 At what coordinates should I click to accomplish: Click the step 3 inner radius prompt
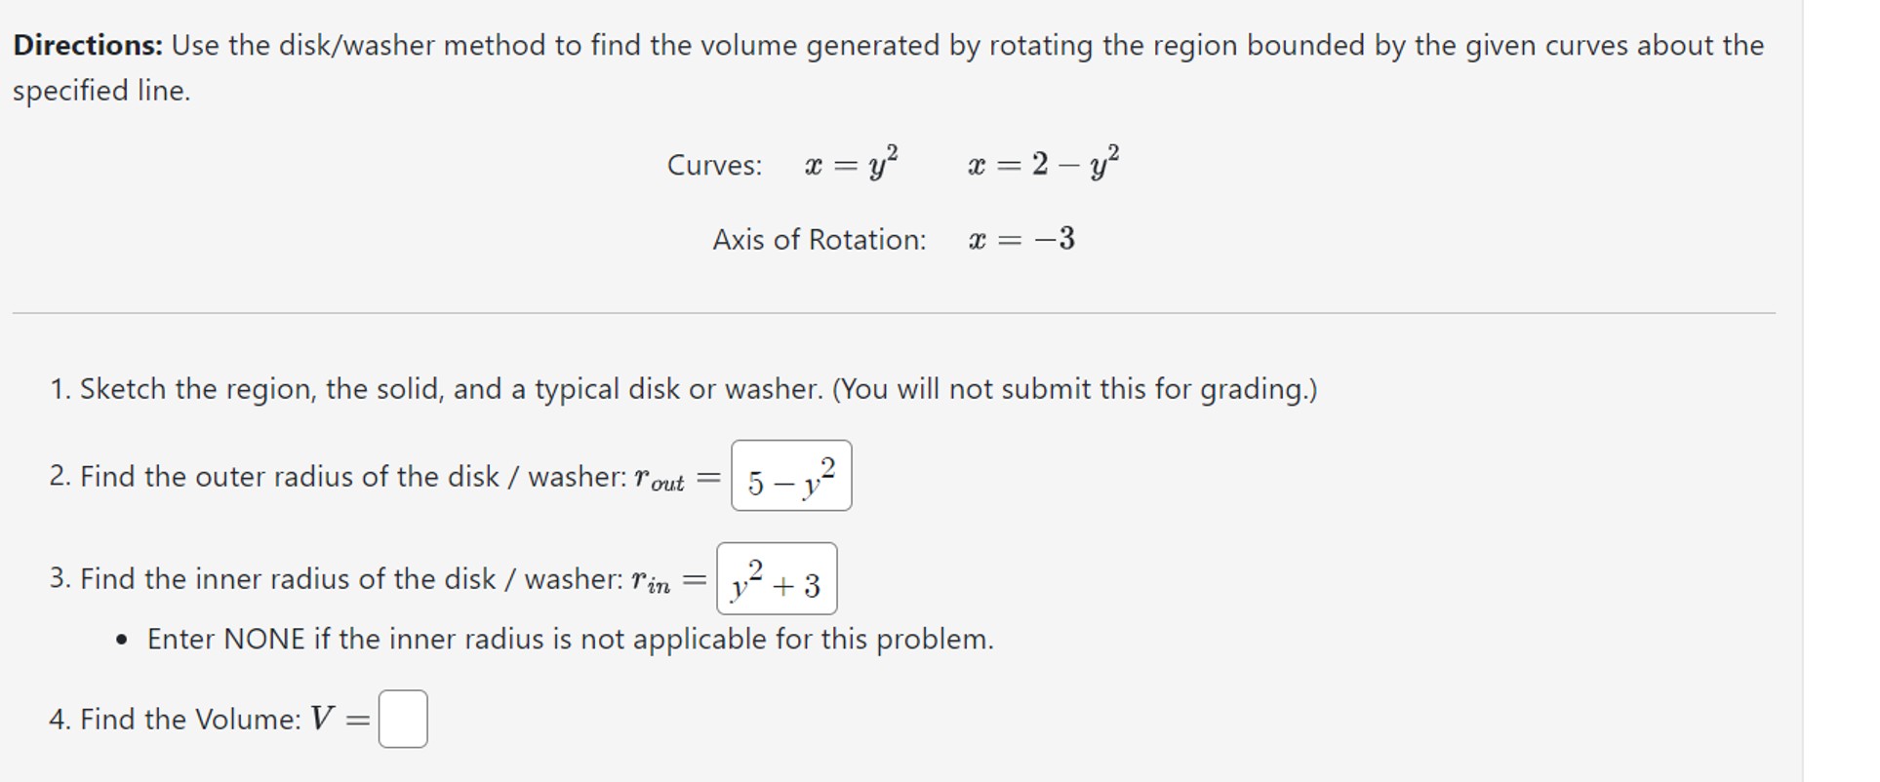[332, 577]
